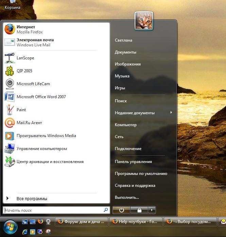Expand Недавние документы submenu arrow
The height and width of the screenshot is (237, 226).
click(171, 112)
